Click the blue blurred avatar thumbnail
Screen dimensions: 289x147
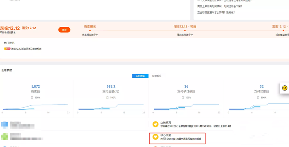click(x=4, y=125)
